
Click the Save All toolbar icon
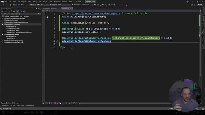(x=19, y=5)
